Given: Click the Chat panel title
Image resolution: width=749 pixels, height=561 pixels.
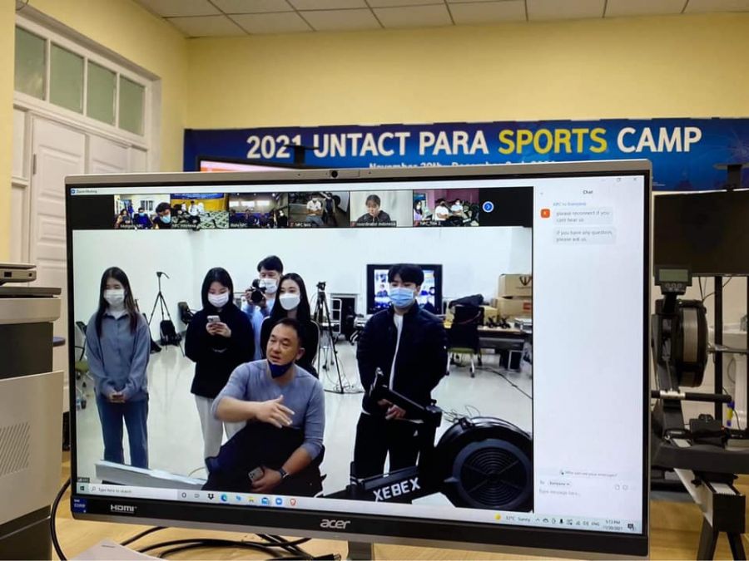Looking at the screenshot, I should (588, 192).
